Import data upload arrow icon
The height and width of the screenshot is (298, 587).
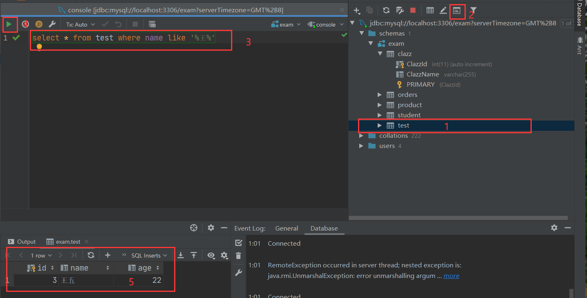[194, 255]
